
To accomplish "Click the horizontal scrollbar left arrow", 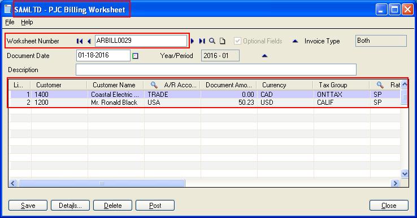I will 14,183.
